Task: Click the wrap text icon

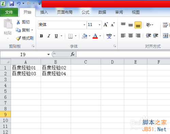Action: coord(165,25)
